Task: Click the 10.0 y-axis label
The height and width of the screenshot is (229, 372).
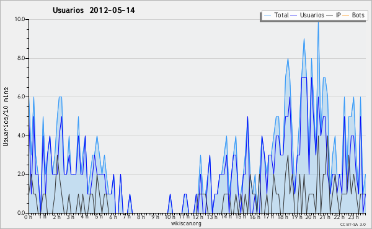Action: click(x=20, y=19)
